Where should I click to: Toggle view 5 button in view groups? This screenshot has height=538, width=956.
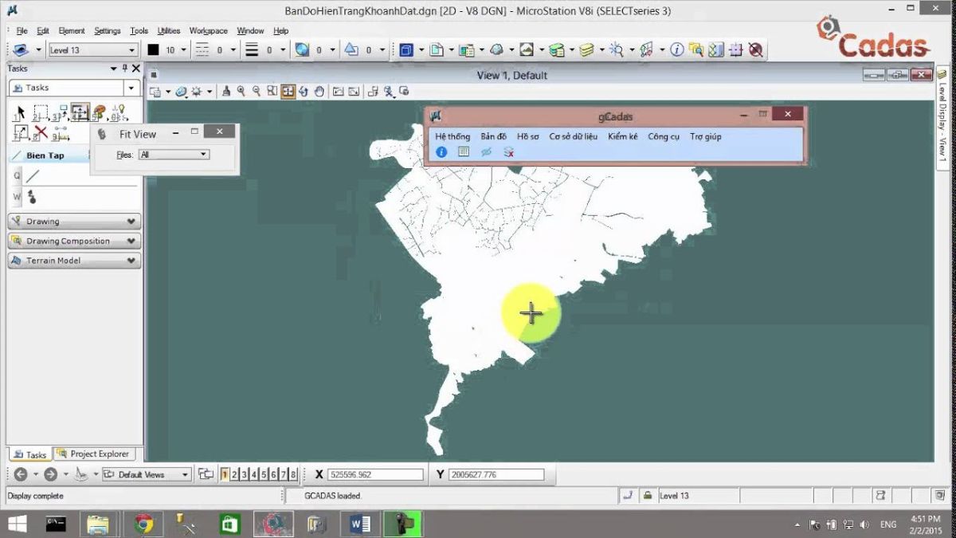pos(263,474)
